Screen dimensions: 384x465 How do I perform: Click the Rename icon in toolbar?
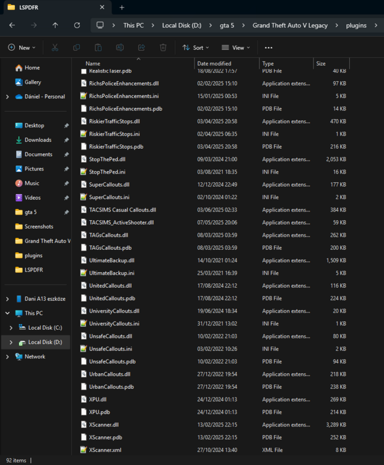120,48
